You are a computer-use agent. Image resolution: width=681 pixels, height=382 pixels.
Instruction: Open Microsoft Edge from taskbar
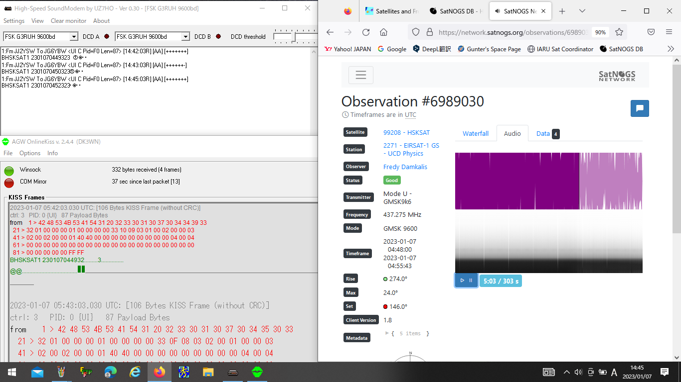point(110,372)
